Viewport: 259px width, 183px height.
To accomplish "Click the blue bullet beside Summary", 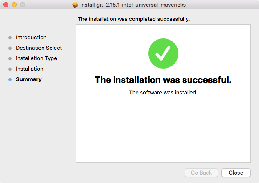I will [x=10, y=79].
